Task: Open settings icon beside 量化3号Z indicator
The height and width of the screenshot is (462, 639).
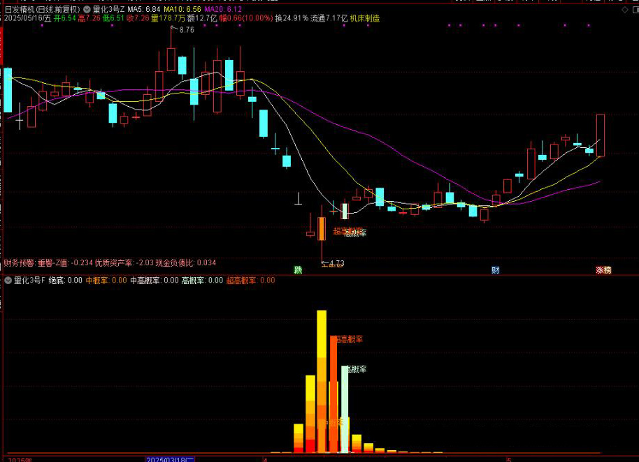Action: click(87, 9)
